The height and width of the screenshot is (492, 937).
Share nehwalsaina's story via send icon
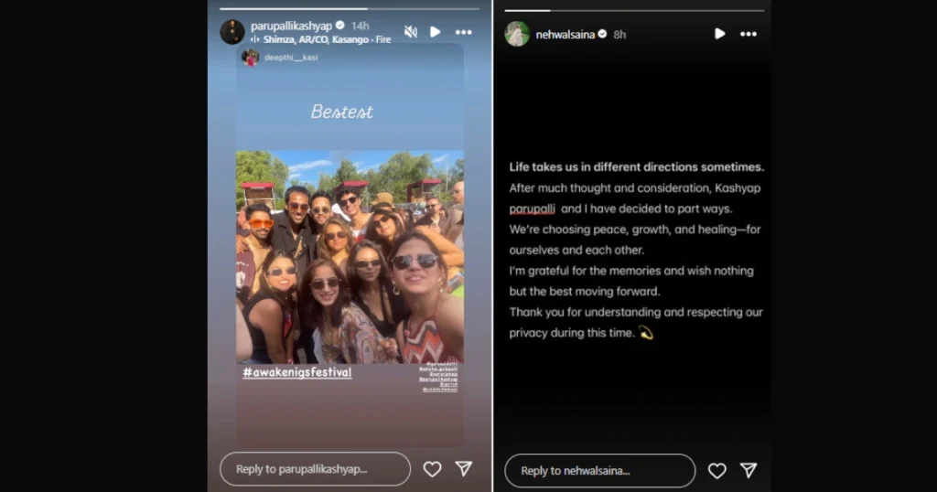[x=749, y=470]
